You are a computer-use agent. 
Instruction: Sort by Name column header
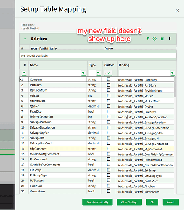(34, 65)
